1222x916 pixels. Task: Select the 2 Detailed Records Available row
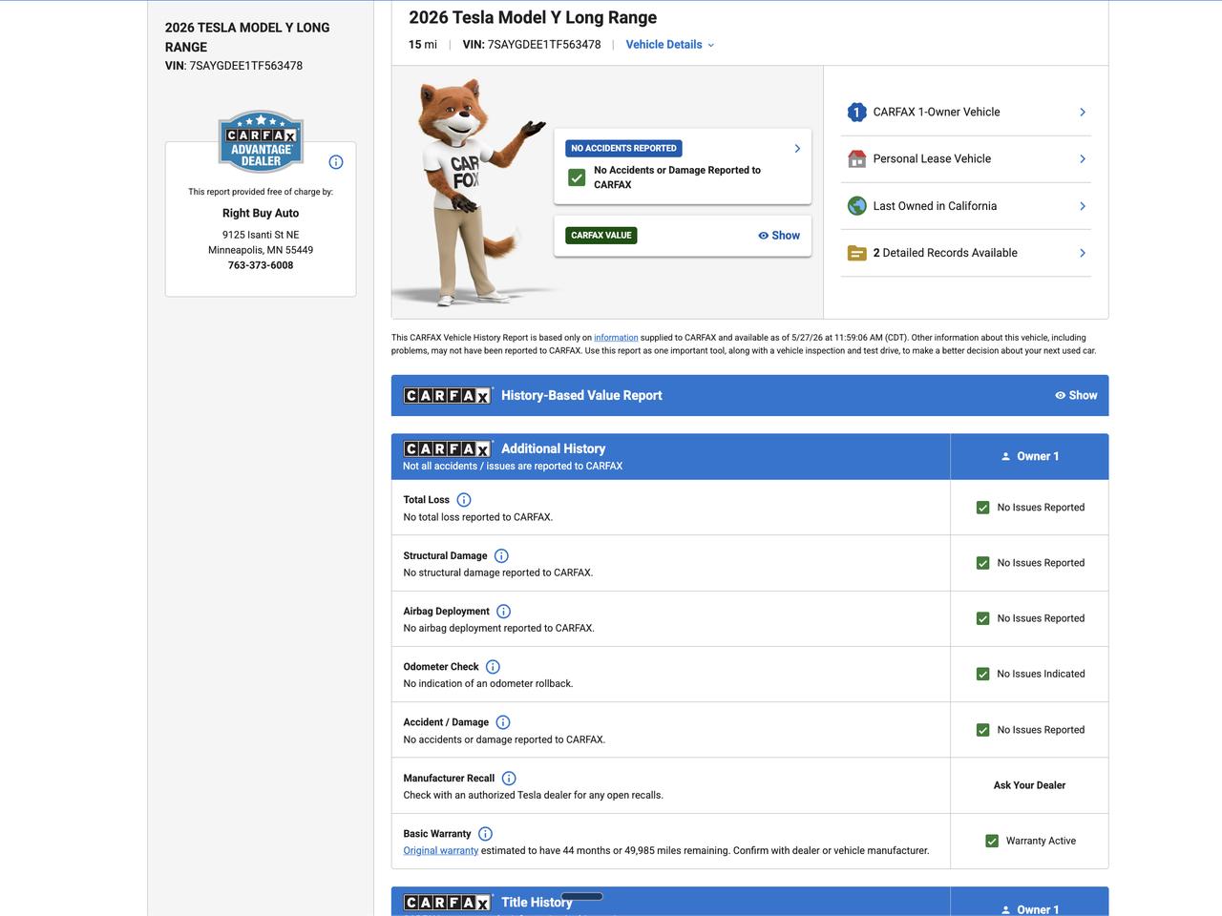pos(966,253)
